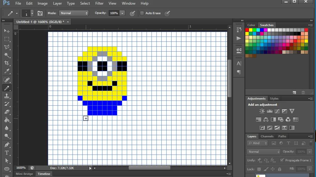Enable the Auto Erase checkbox

coord(142,13)
